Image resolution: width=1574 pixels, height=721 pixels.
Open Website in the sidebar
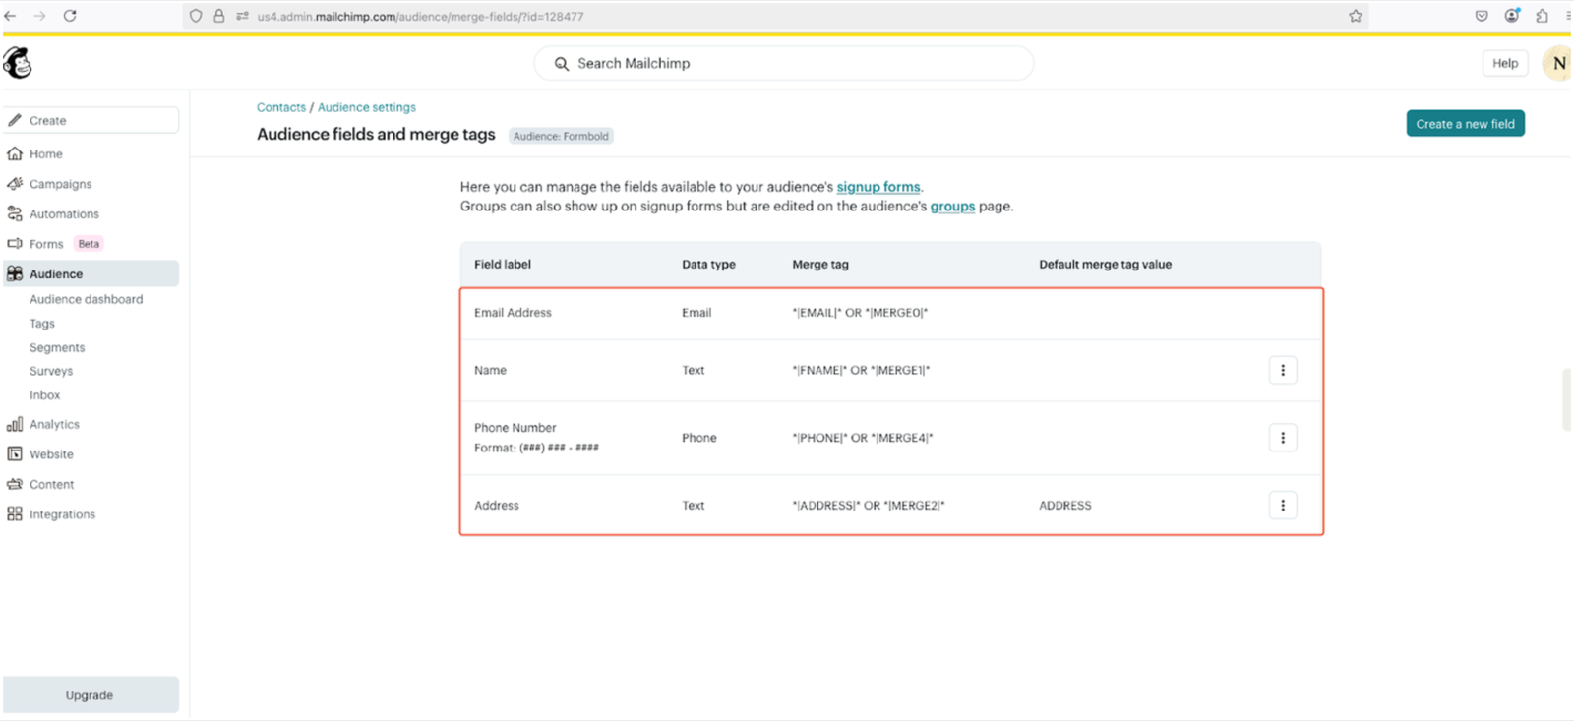tap(51, 454)
